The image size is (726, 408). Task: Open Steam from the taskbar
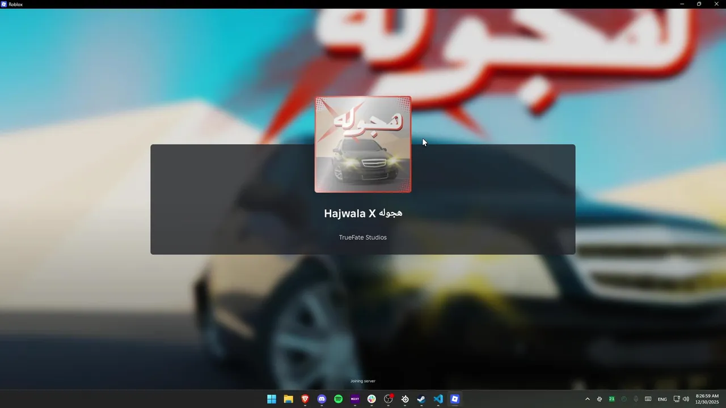click(x=421, y=399)
